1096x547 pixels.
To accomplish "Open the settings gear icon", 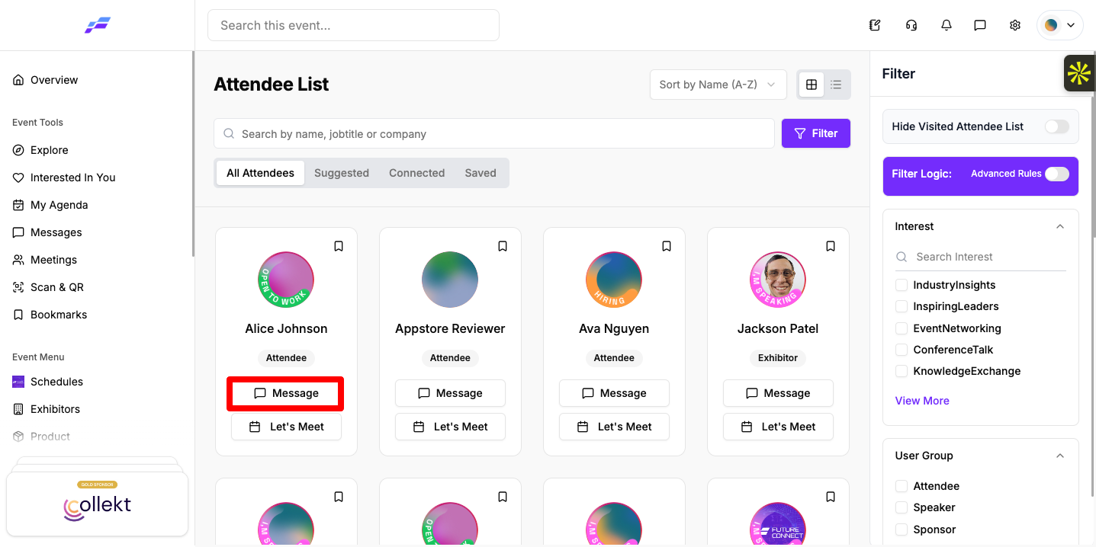I will click(x=1015, y=25).
